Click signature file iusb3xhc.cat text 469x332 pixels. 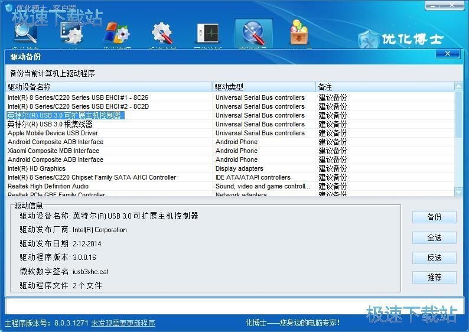coord(90,272)
